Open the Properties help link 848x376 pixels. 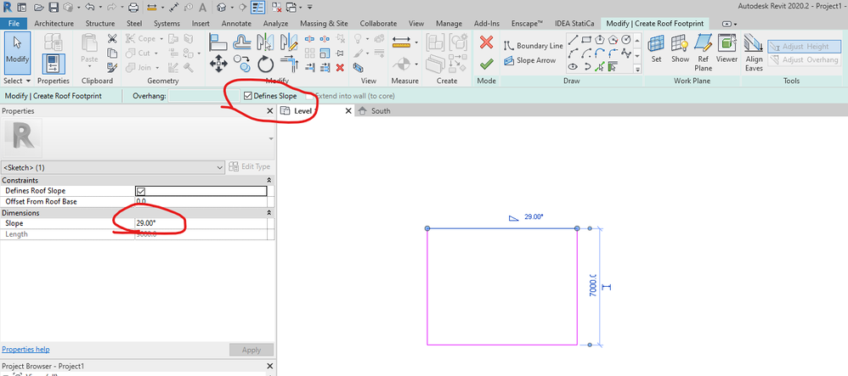click(26, 350)
